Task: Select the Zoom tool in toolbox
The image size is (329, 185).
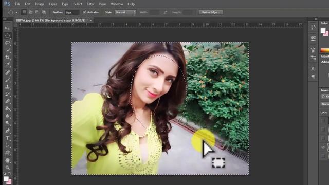Action: (8, 168)
